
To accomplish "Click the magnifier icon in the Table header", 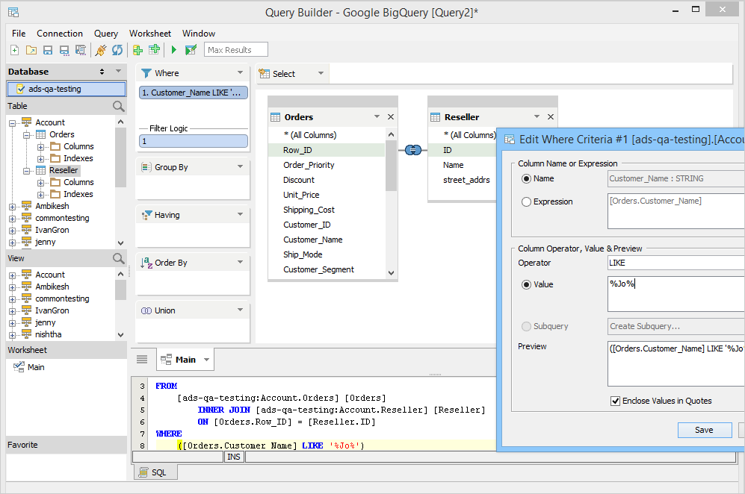I will click(118, 106).
